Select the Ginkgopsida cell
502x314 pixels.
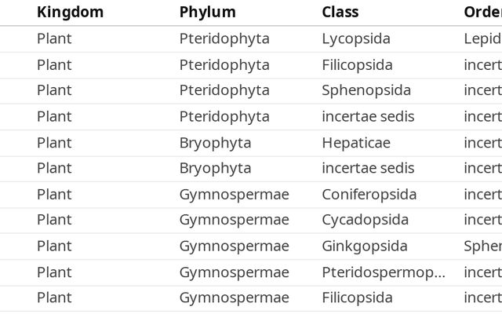(364, 246)
